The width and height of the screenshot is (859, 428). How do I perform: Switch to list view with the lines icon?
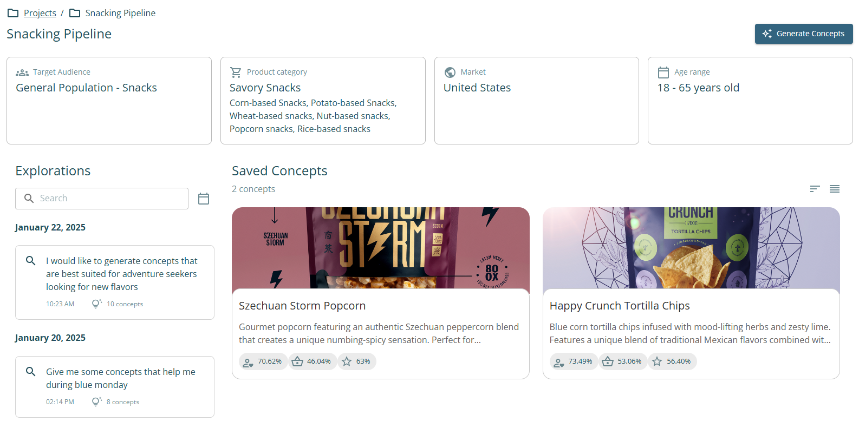(834, 189)
